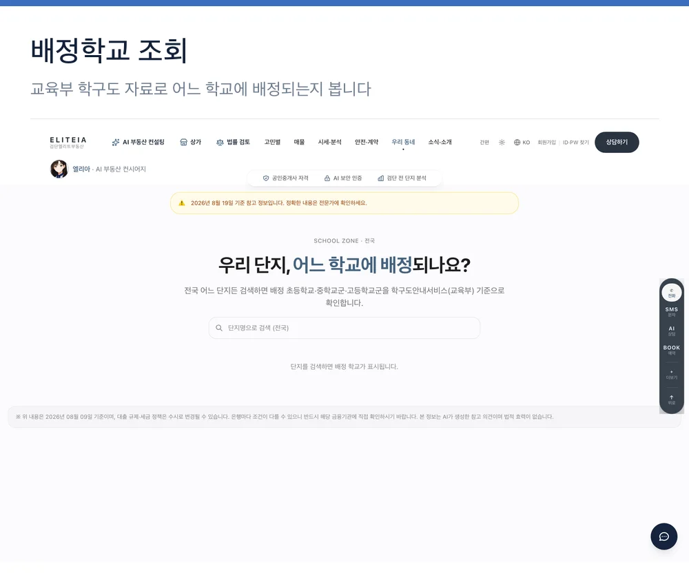This screenshot has height=582, width=689.
Task: Click the AI 상담 side bar button
Action: point(671,331)
